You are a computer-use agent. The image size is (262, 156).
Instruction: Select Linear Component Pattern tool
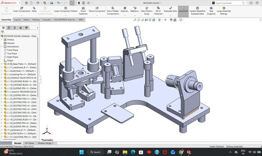click(65, 9)
